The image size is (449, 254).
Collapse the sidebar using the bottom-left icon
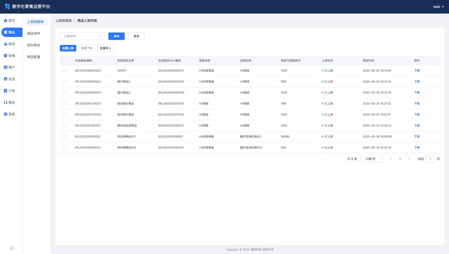(12, 248)
